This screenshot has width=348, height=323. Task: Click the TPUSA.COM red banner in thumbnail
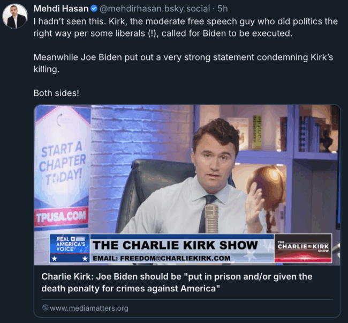pos(61,217)
